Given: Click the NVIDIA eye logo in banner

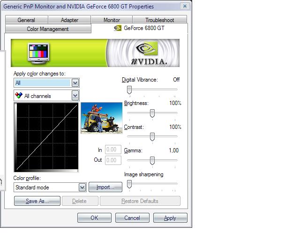Looking at the screenshot, I should coord(147,49).
